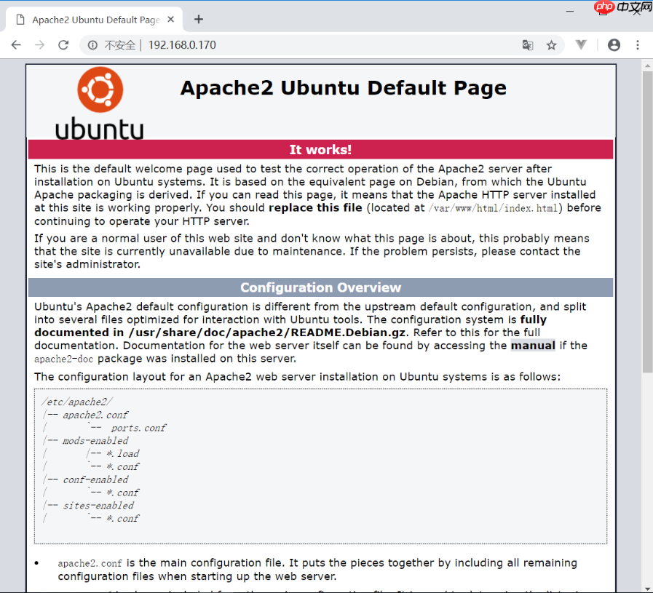Follow the "manual" documentation link
The height and width of the screenshot is (593, 653).
tap(533, 346)
